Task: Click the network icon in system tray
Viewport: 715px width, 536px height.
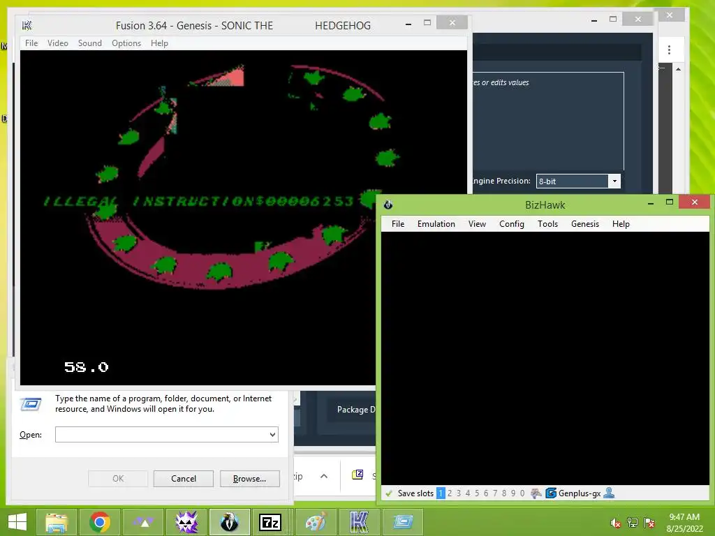Action: 633,523
